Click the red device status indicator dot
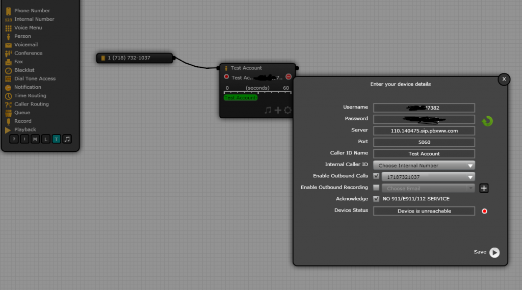522x290 pixels. [484, 211]
